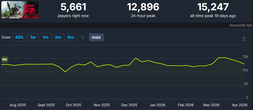
Task: Click chart line peak in December 2025
Action: click(136, 58)
